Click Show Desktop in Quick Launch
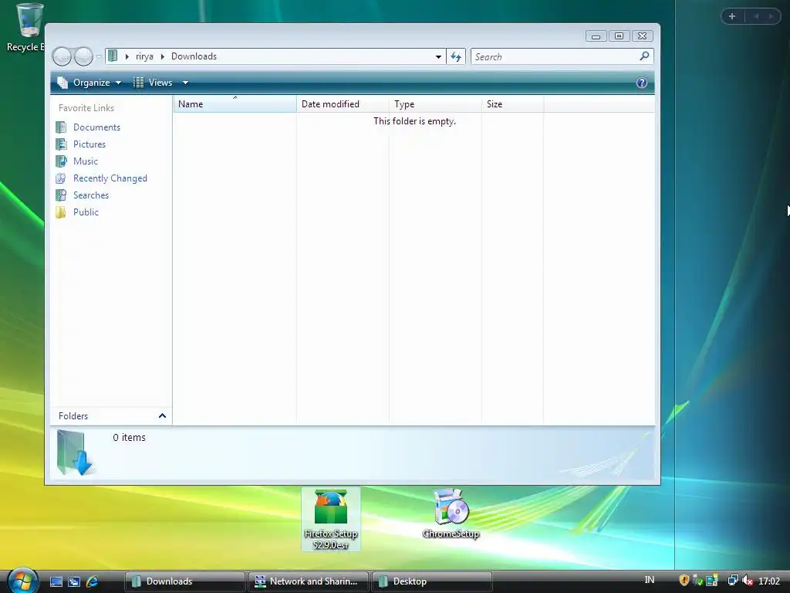The width and height of the screenshot is (790, 593). pyautogui.click(x=56, y=581)
